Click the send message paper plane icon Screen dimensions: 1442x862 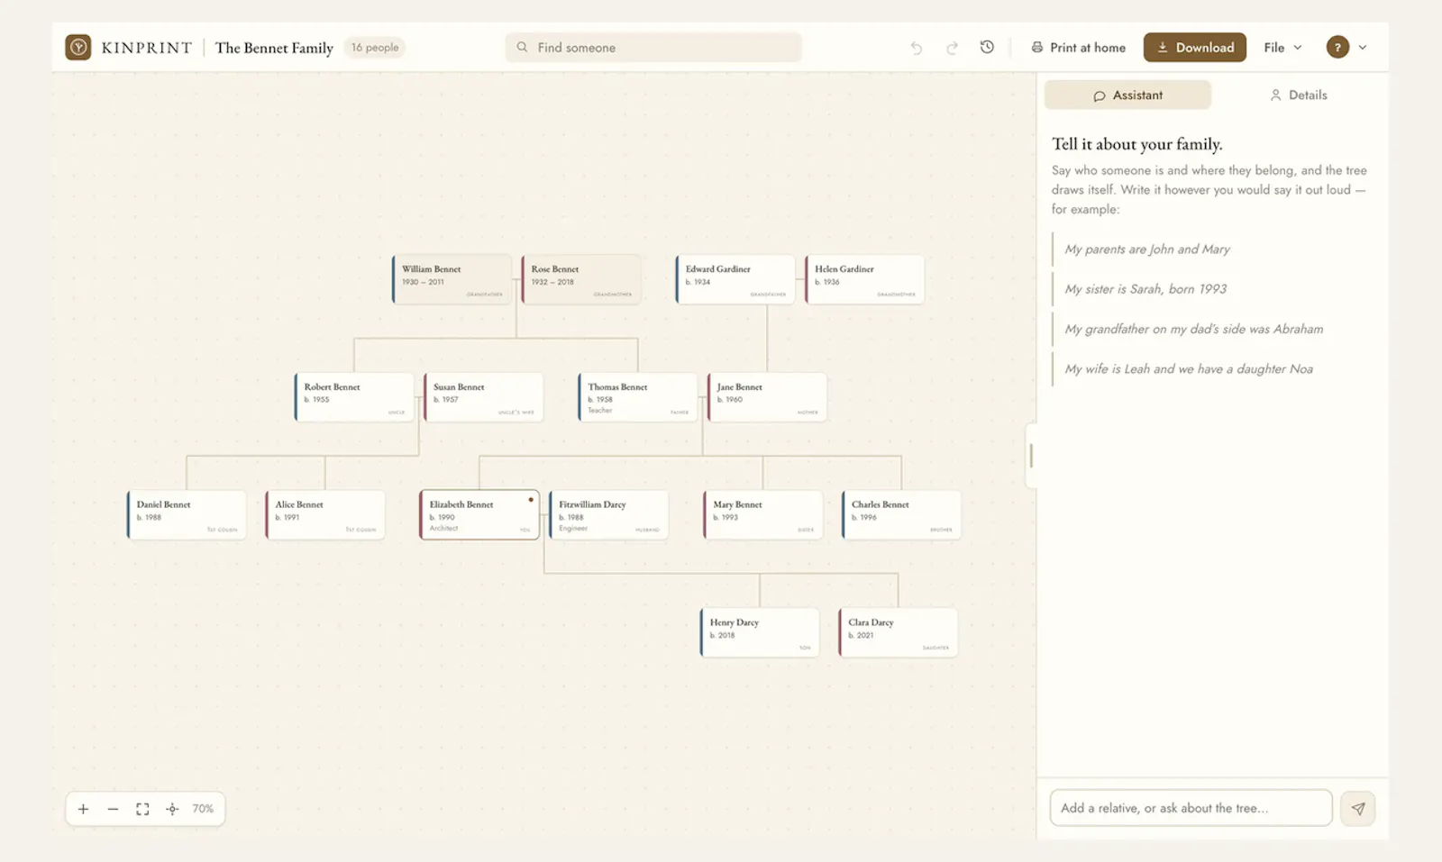(1358, 808)
